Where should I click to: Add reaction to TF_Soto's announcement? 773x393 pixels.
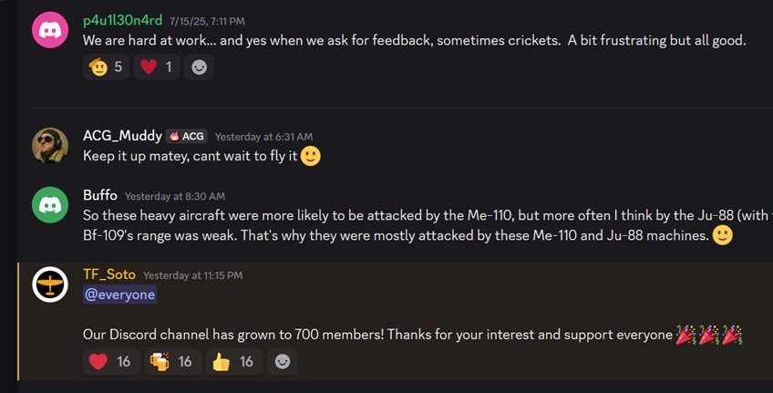tap(283, 362)
